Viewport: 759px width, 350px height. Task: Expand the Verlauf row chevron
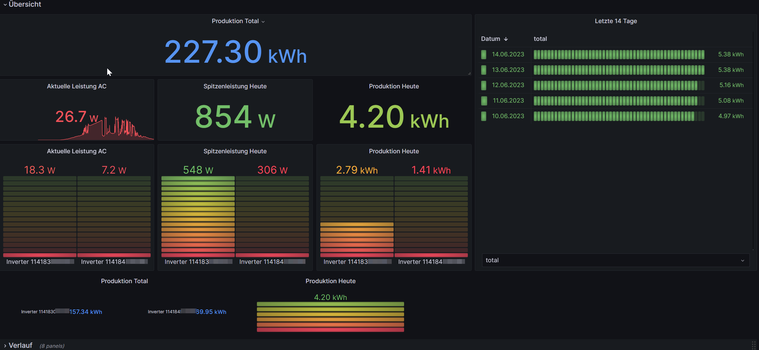click(5, 346)
